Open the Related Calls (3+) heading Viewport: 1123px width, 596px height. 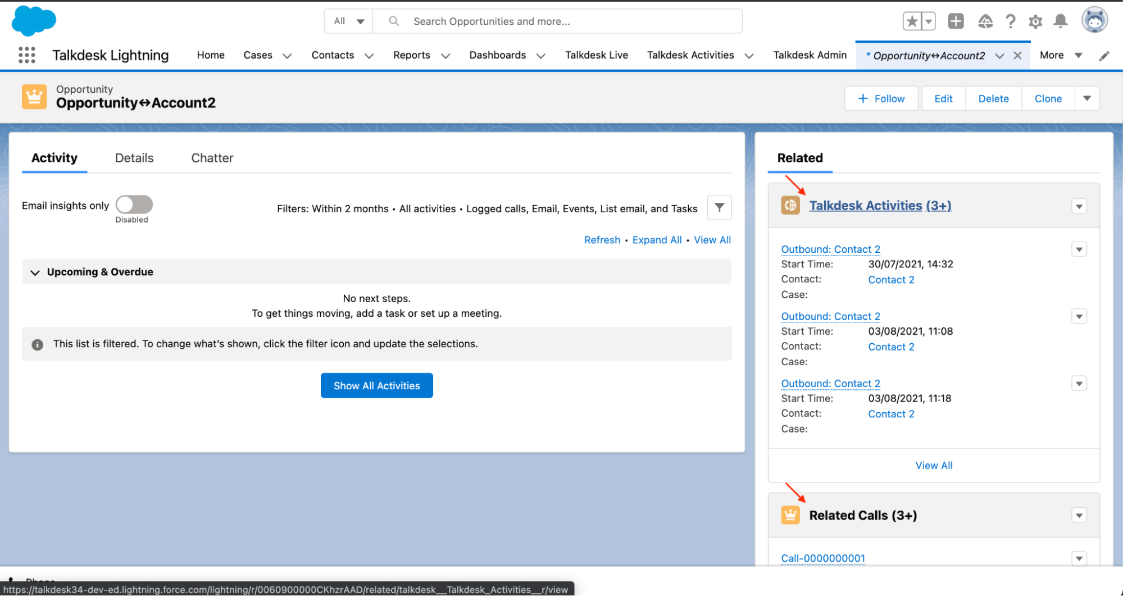[x=863, y=515]
